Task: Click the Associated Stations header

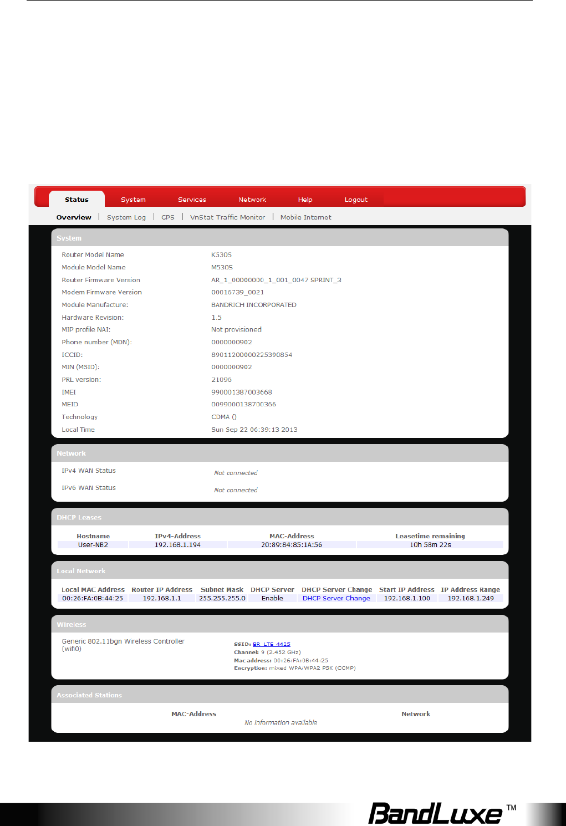Action: pyautogui.click(x=280, y=695)
